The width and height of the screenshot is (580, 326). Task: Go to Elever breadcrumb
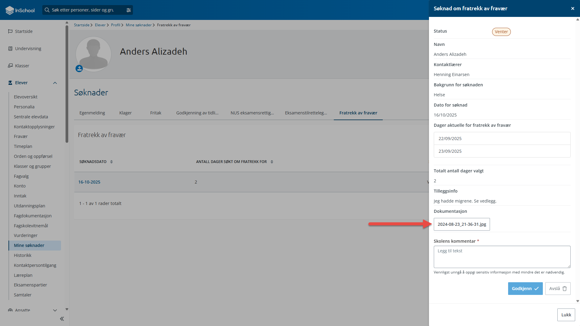pyautogui.click(x=100, y=25)
